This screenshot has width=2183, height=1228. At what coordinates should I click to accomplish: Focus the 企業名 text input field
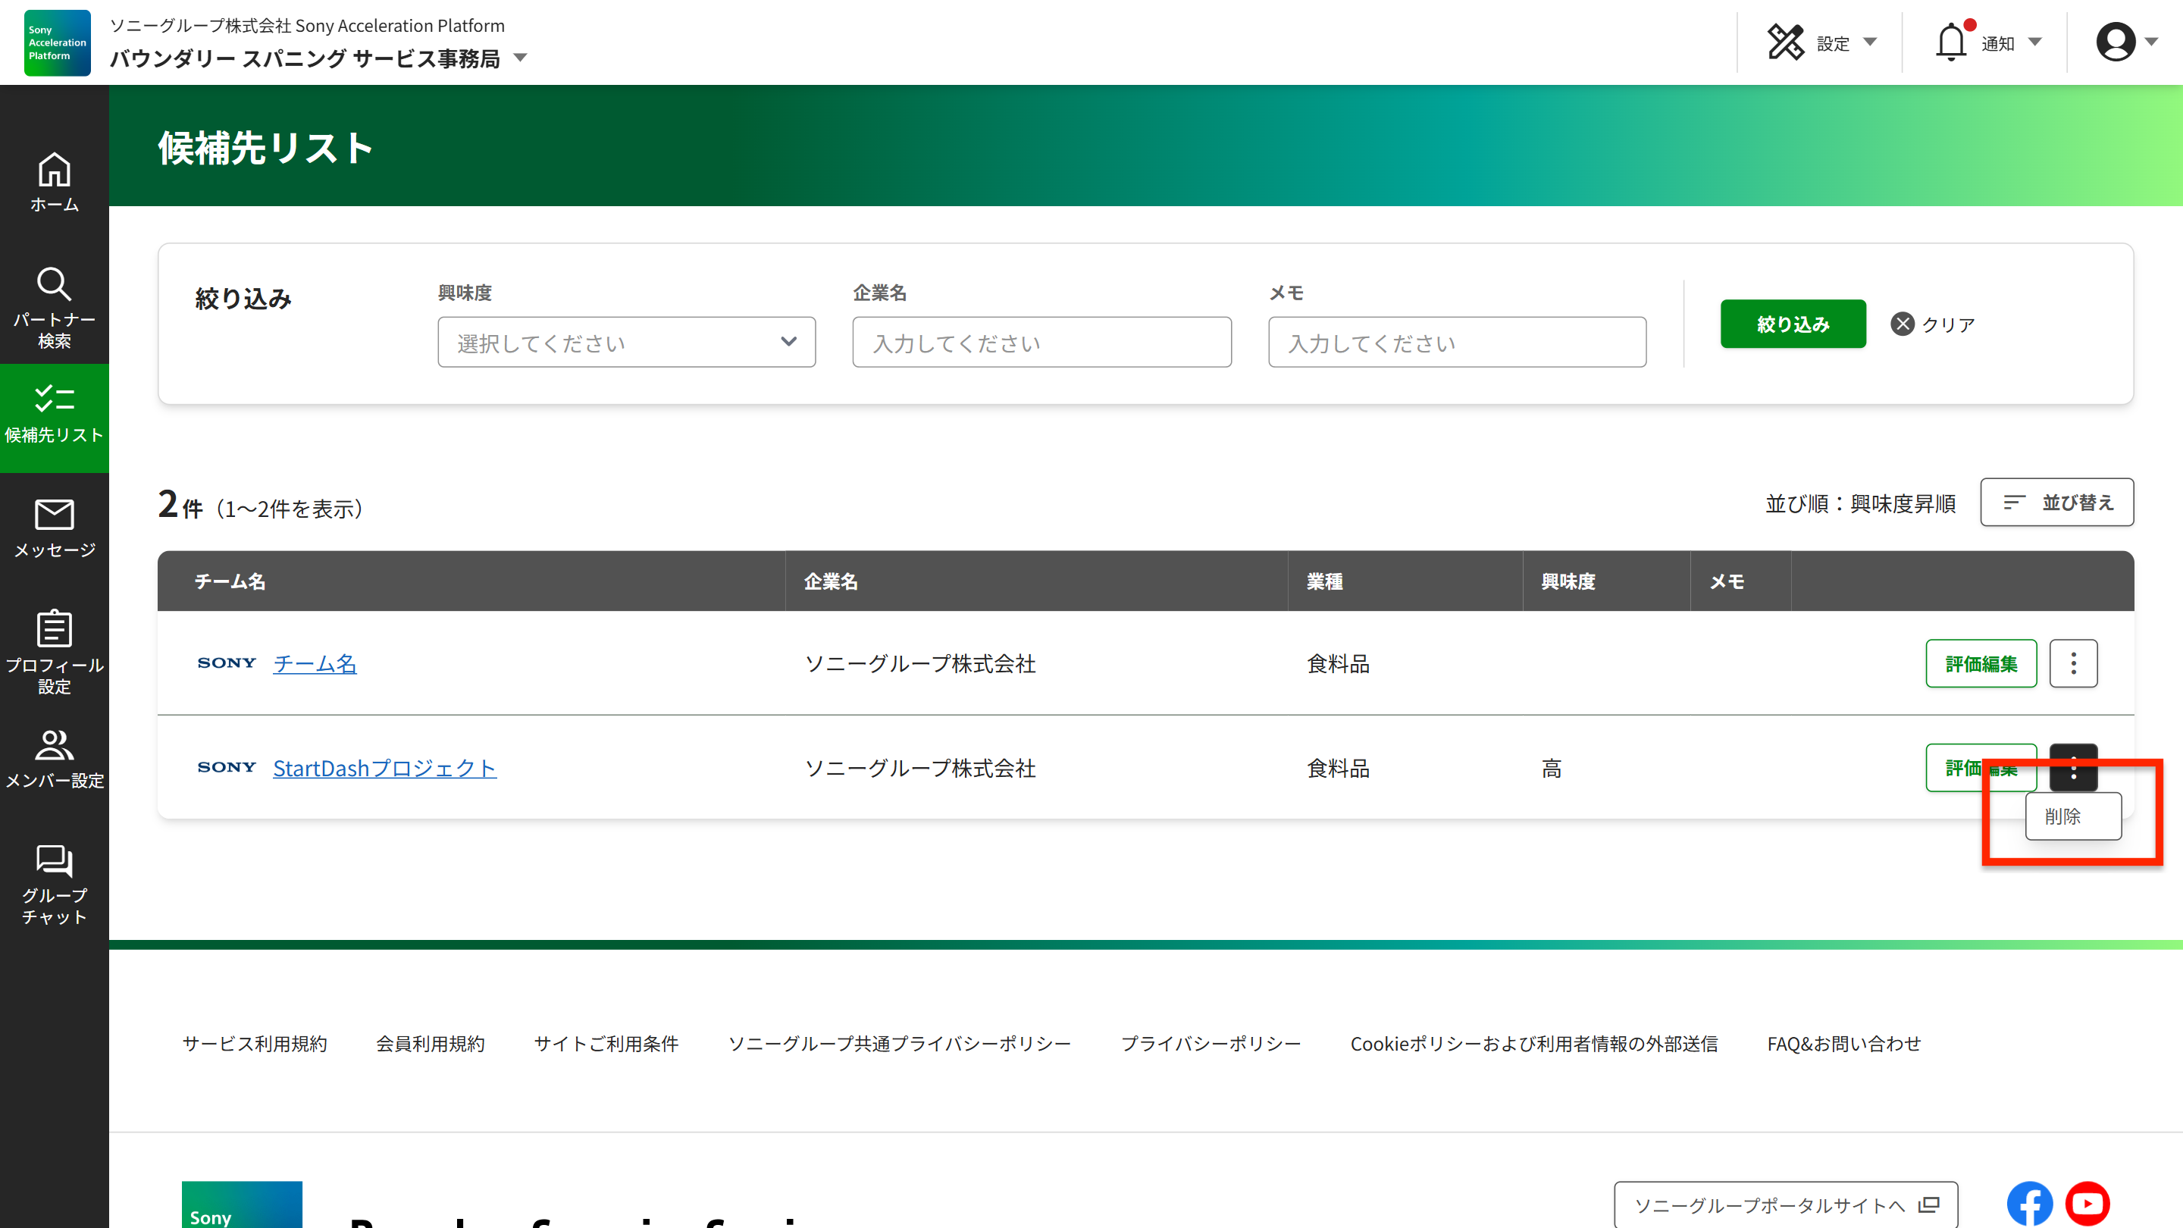point(1041,343)
